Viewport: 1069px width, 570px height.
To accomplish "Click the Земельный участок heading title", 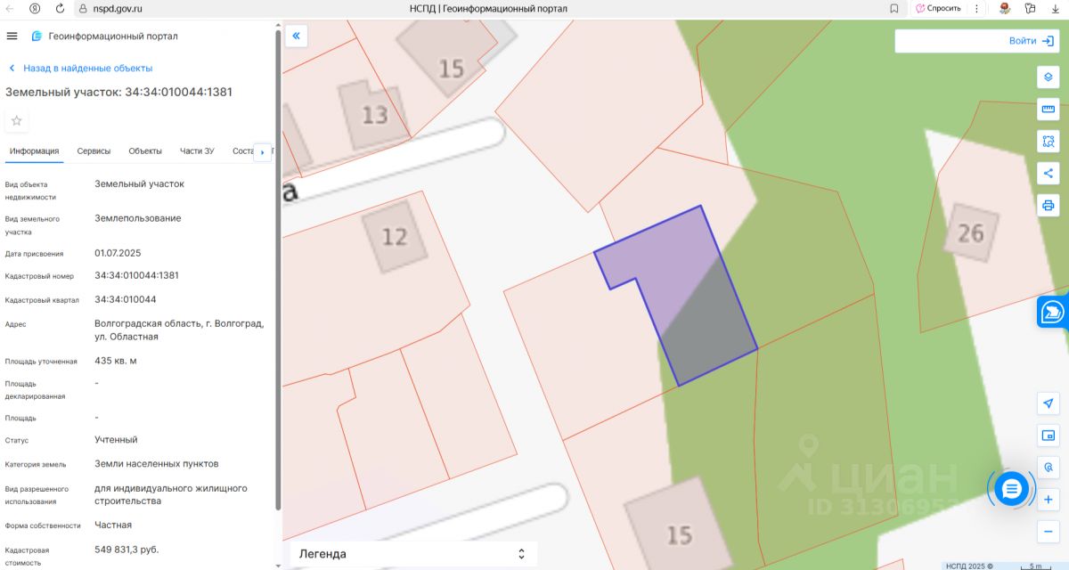I will click(119, 92).
